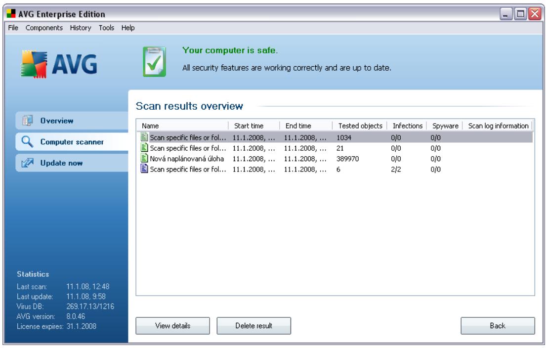Open the Components menu
The width and height of the screenshot is (547, 348).
click(x=44, y=28)
